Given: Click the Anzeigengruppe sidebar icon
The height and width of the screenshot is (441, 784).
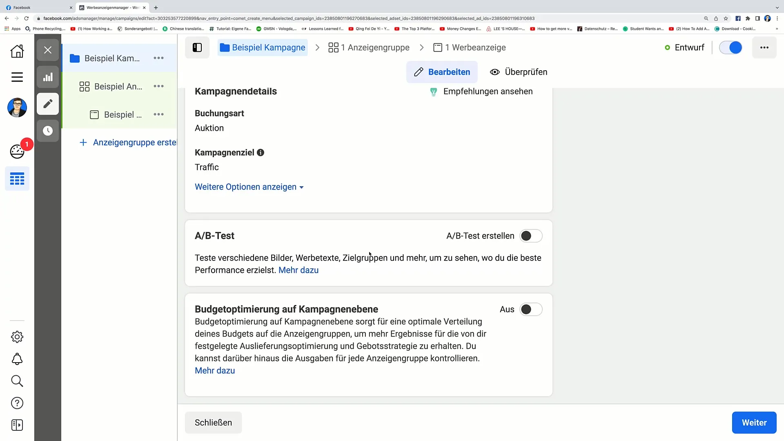Looking at the screenshot, I should coord(85,86).
